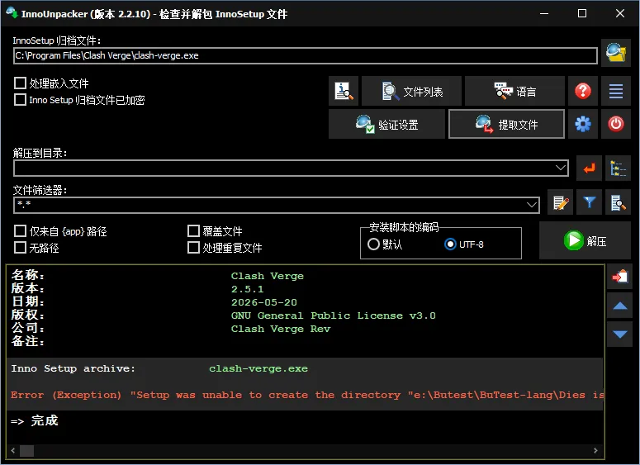
Task: Open the blue settings gear icon
Action: coord(583,124)
